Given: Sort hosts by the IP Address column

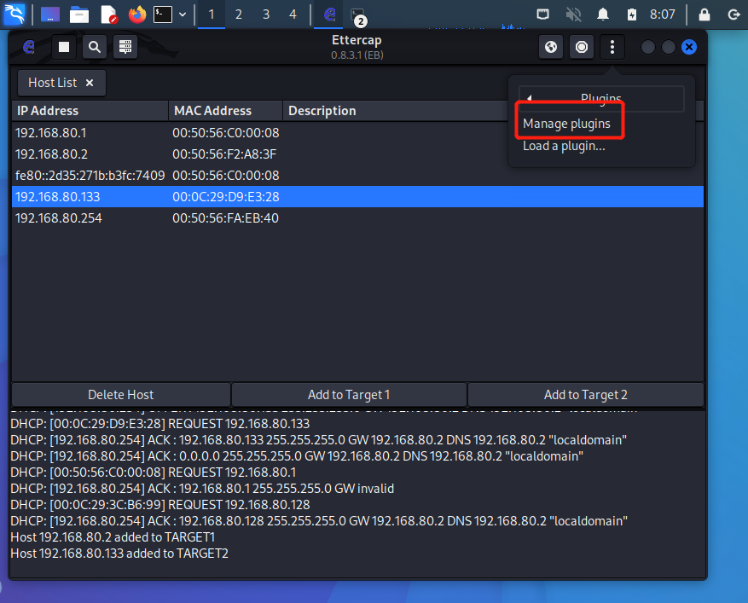Looking at the screenshot, I should [x=90, y=111].
